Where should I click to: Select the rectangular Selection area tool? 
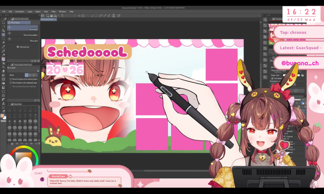click(x=3, y=39)
